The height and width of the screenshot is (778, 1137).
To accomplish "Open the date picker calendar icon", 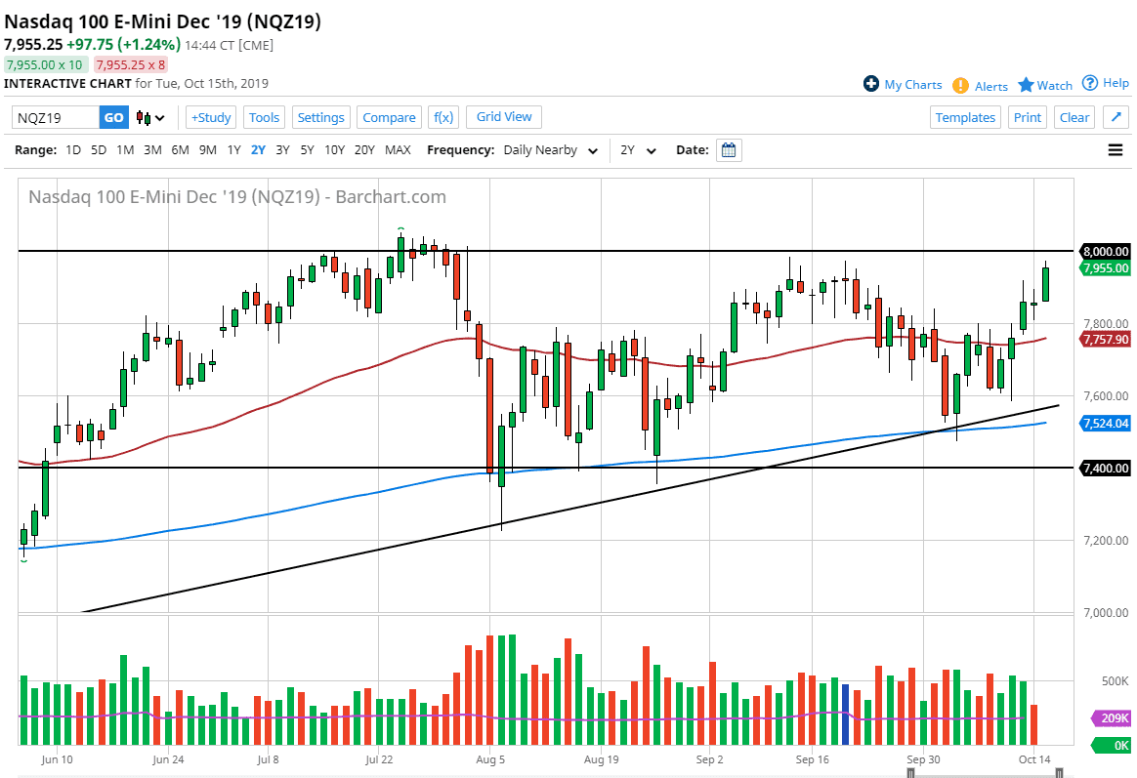I will tap(729, 150).
